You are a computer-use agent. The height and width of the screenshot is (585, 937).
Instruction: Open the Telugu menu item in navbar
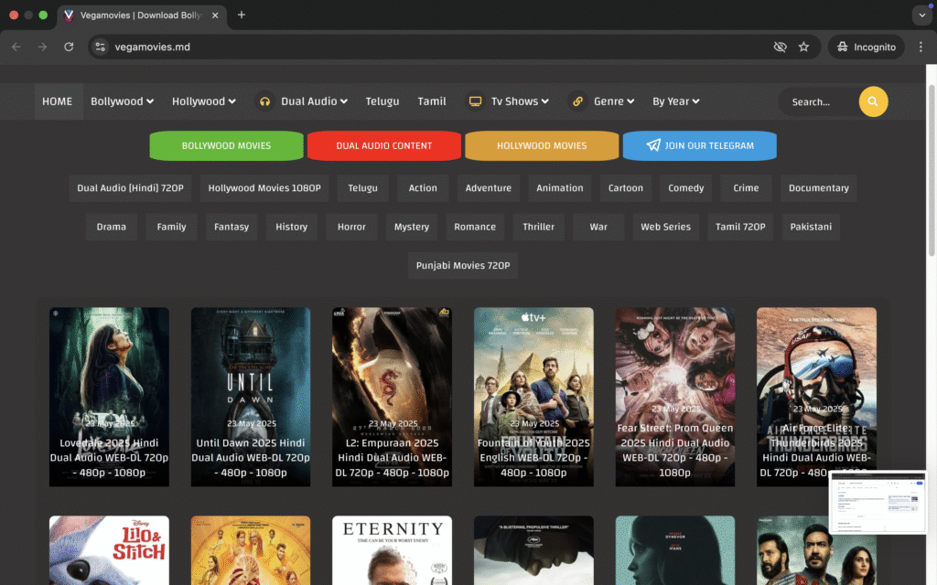382,101
